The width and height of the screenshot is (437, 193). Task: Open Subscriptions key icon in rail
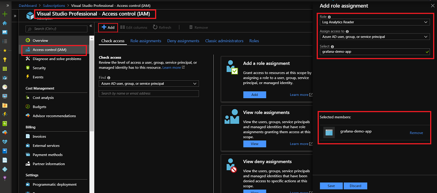pyautogui.click(x=5, y=59)
